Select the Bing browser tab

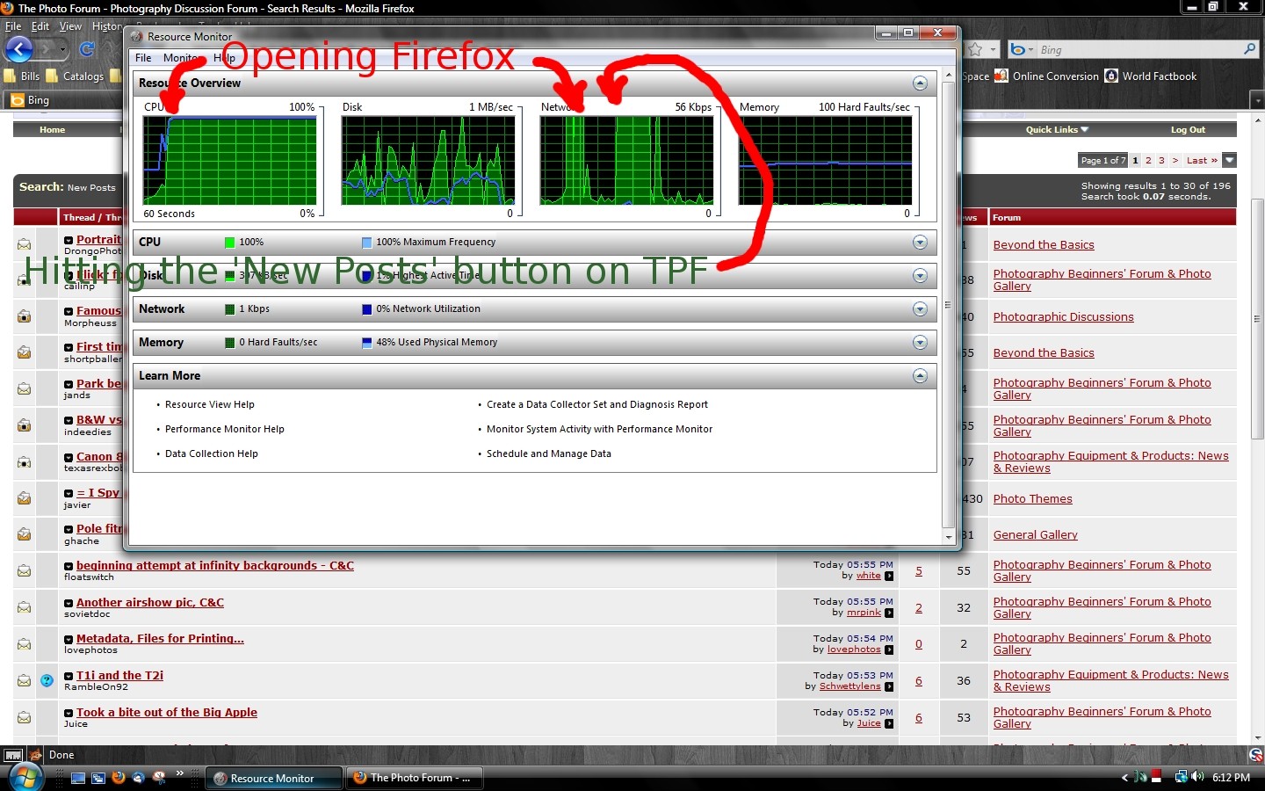pos(61,100)
